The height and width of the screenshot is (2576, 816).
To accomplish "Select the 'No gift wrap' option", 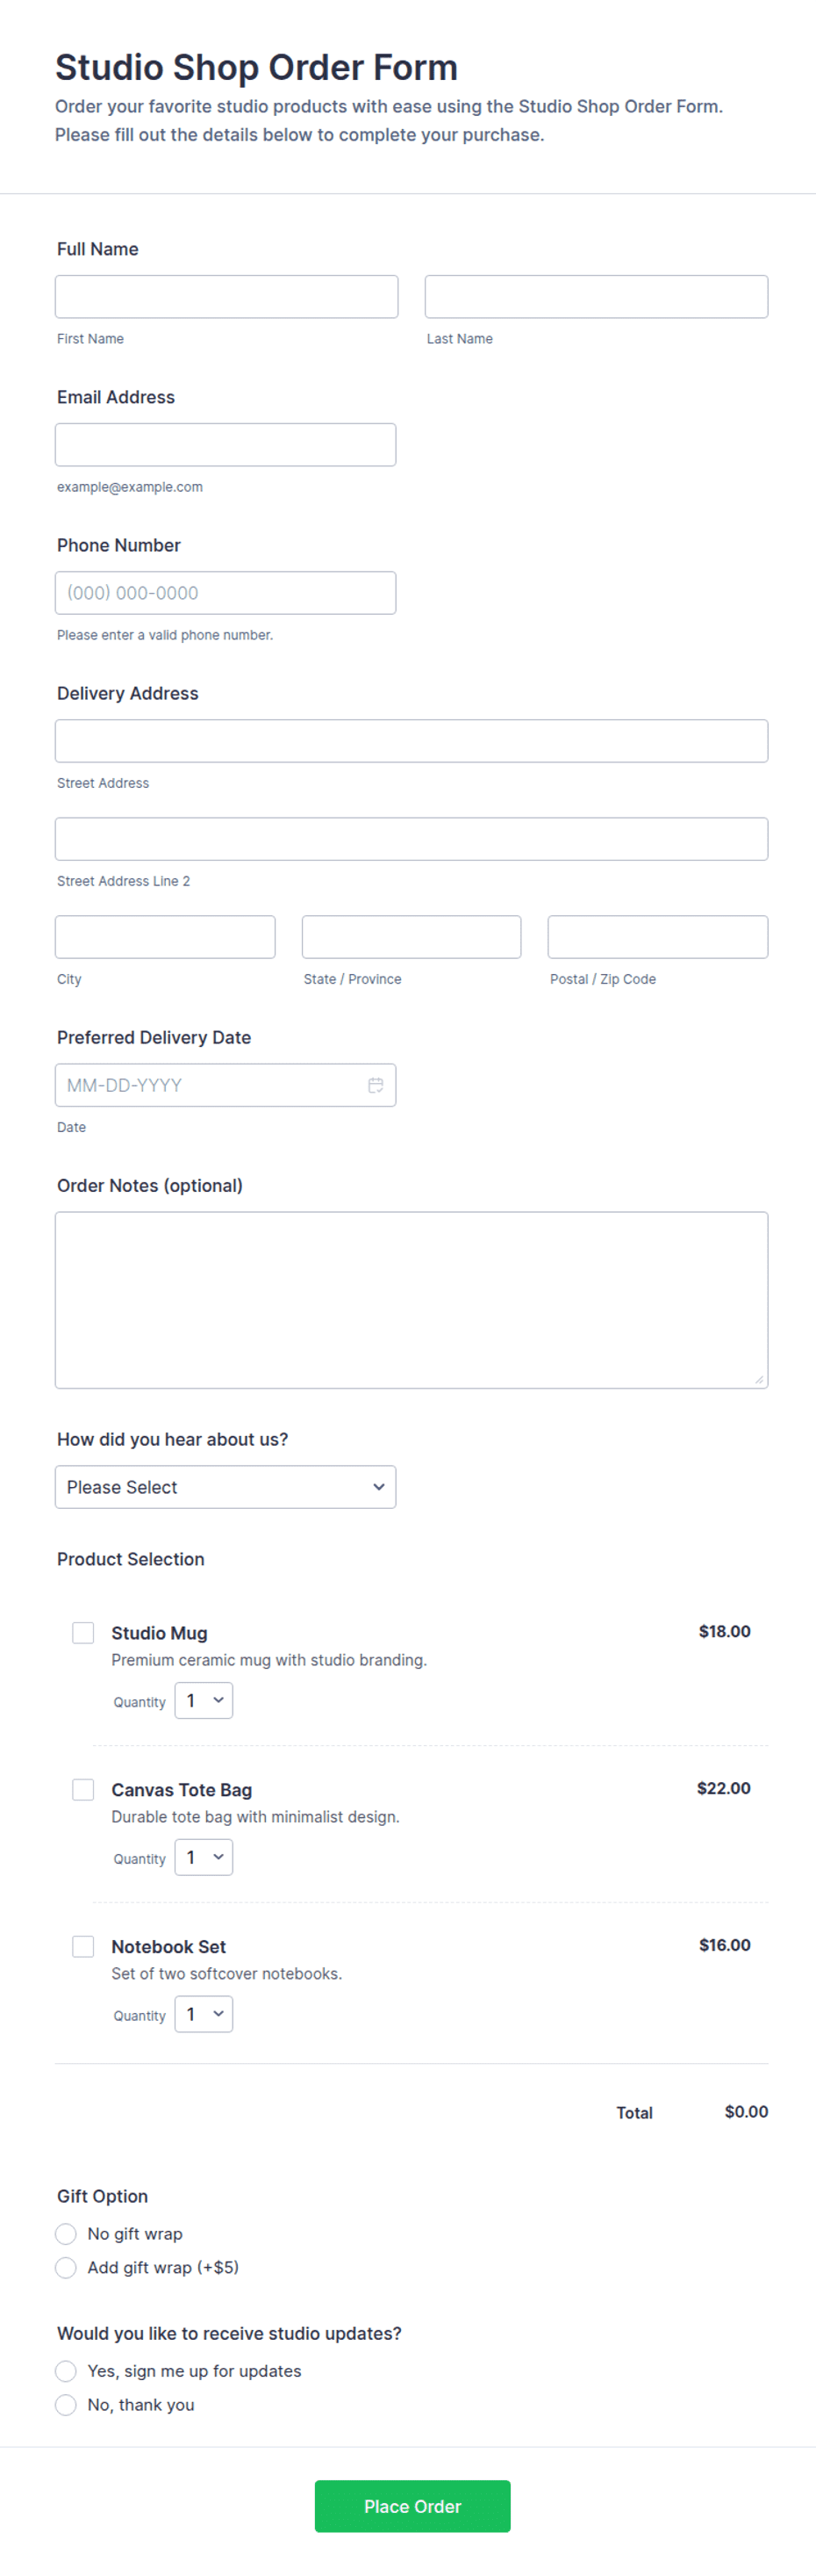I will pyautogui.click(x=66, y=2234).
